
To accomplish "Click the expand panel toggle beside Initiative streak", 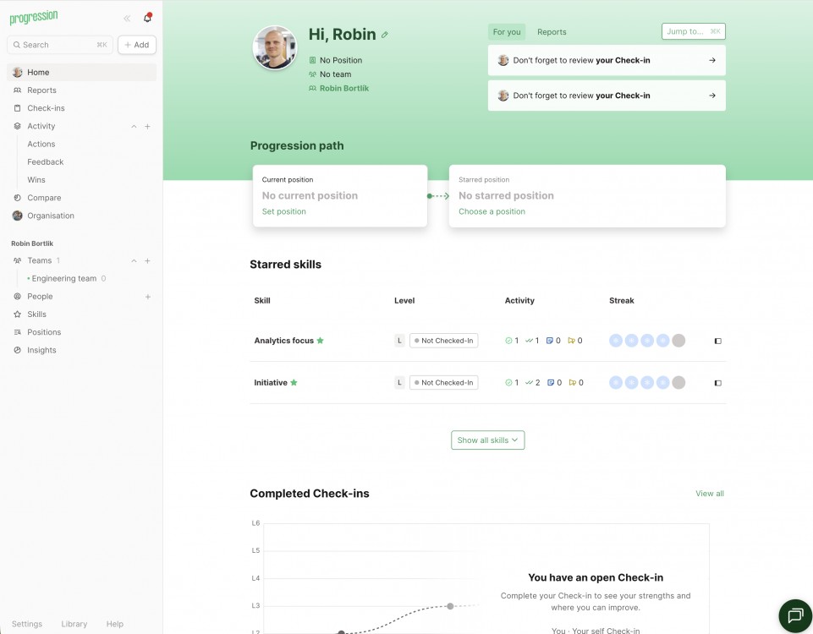I will coord(717,382).
